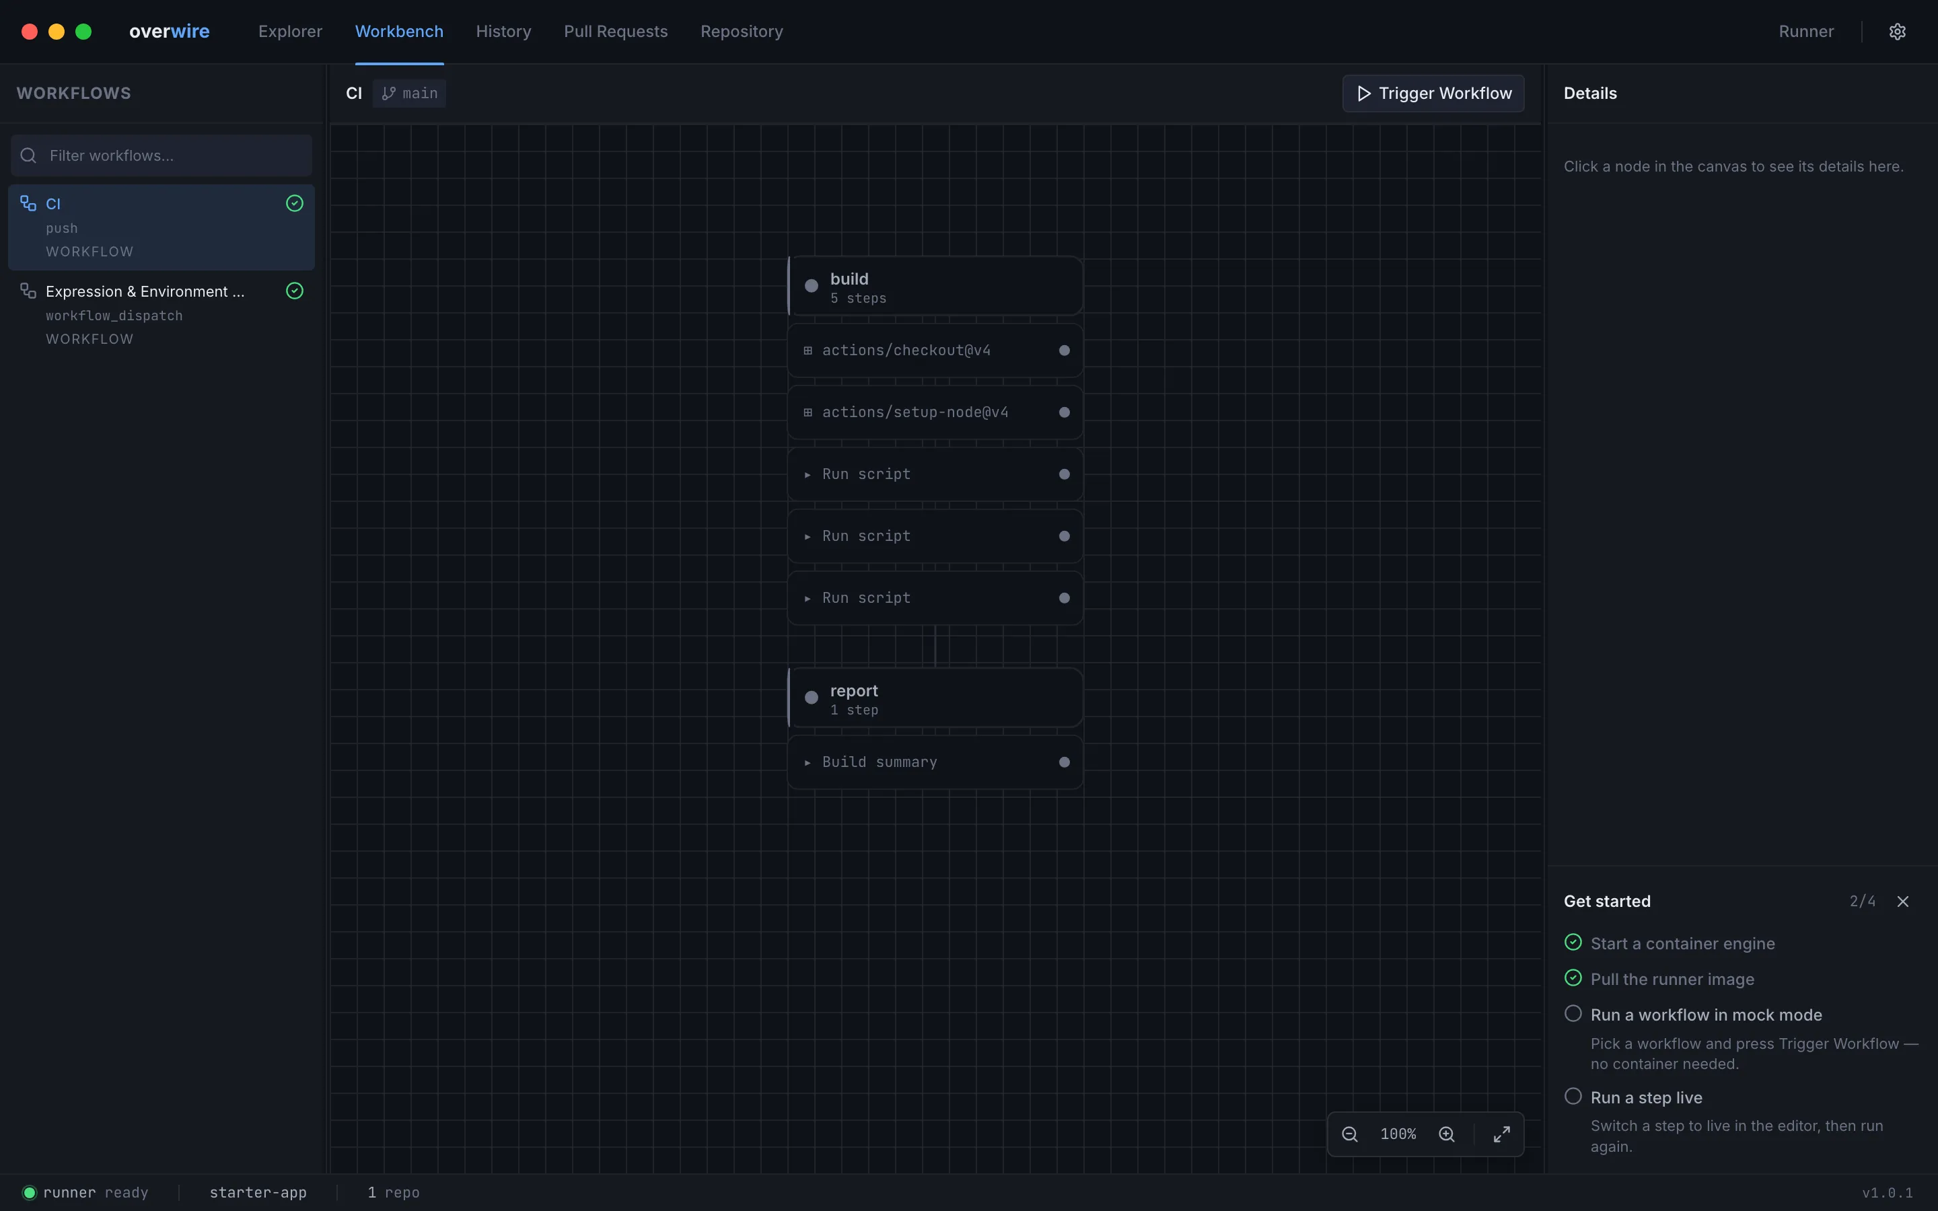Select the CI workflow in the list
The image size is (1938, 1211).
click(x=161, y=227)
